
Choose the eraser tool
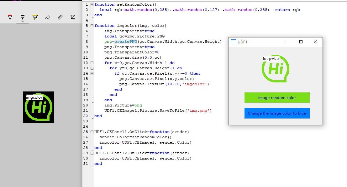click(48, 17)
